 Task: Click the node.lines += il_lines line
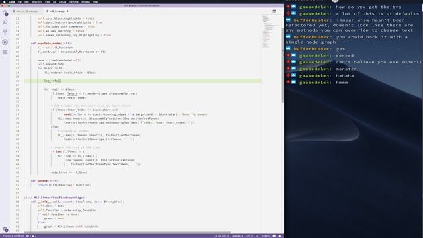[69, 173]
